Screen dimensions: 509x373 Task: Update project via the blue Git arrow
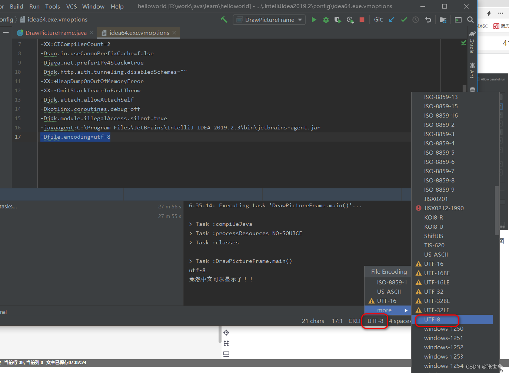tap(391, 20)
